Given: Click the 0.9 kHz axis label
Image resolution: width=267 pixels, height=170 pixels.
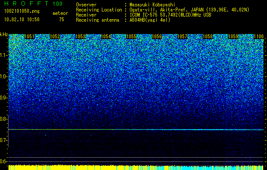Looking at the screenshot, I should [x=3, y=98].
